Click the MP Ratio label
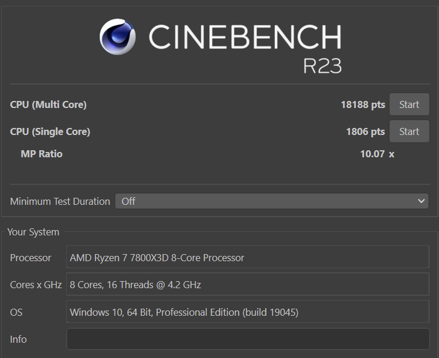The width and height of the screenshot is (439, 358). click(x=42, y=154)
